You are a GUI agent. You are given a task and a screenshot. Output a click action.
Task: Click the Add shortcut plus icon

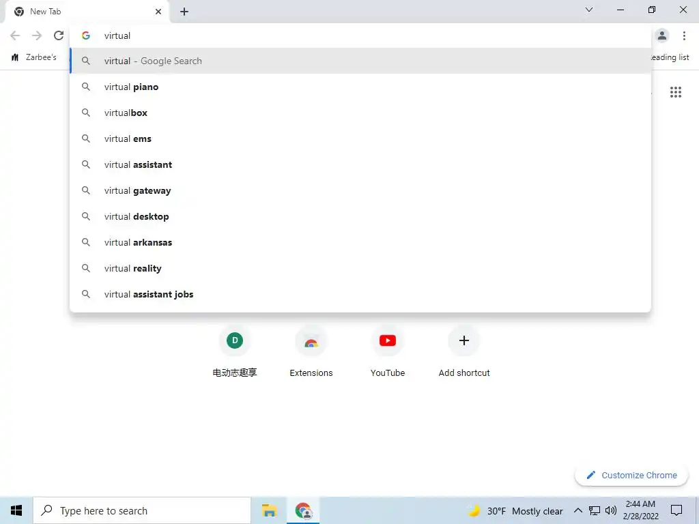tap(464, 340)
